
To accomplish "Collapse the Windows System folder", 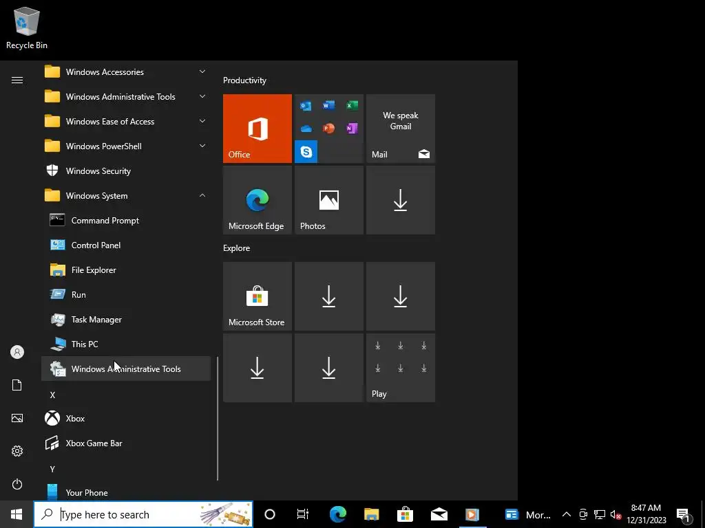I will [126, 196].
